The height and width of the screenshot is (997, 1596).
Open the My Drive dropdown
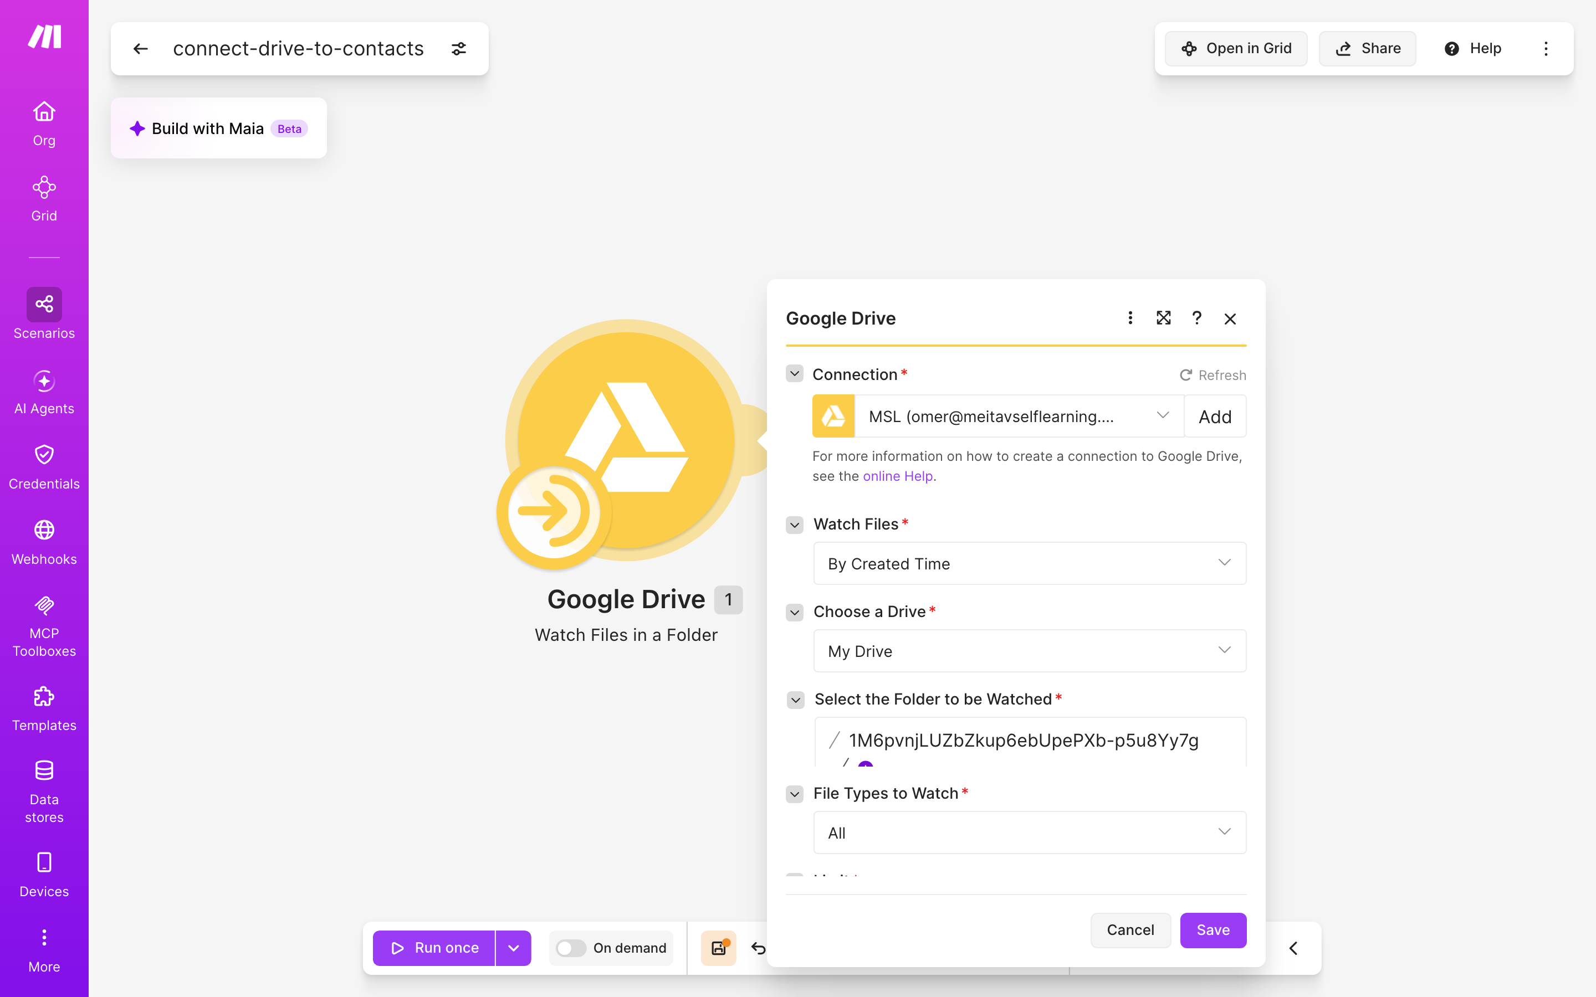click(1030, 651)
